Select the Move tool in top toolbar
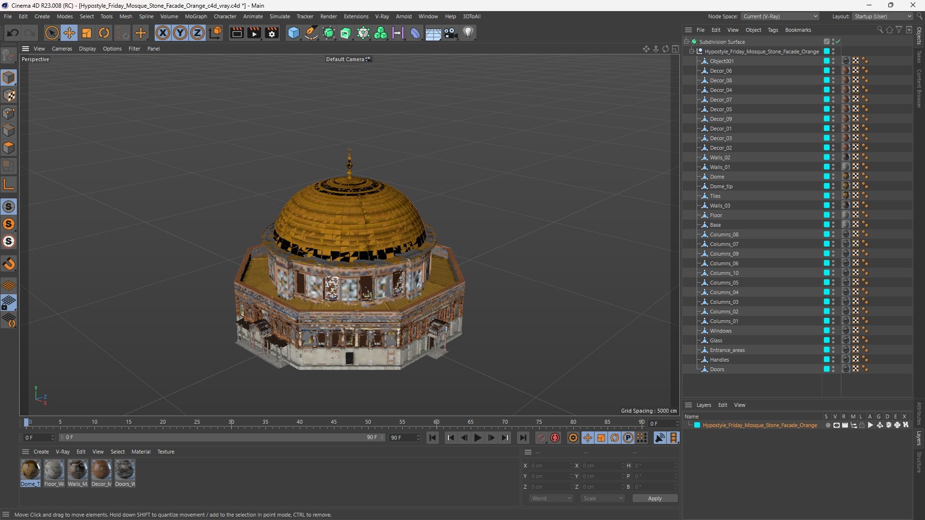The height and width of the screenshot is (520, 925). click(x=69, y=33)
